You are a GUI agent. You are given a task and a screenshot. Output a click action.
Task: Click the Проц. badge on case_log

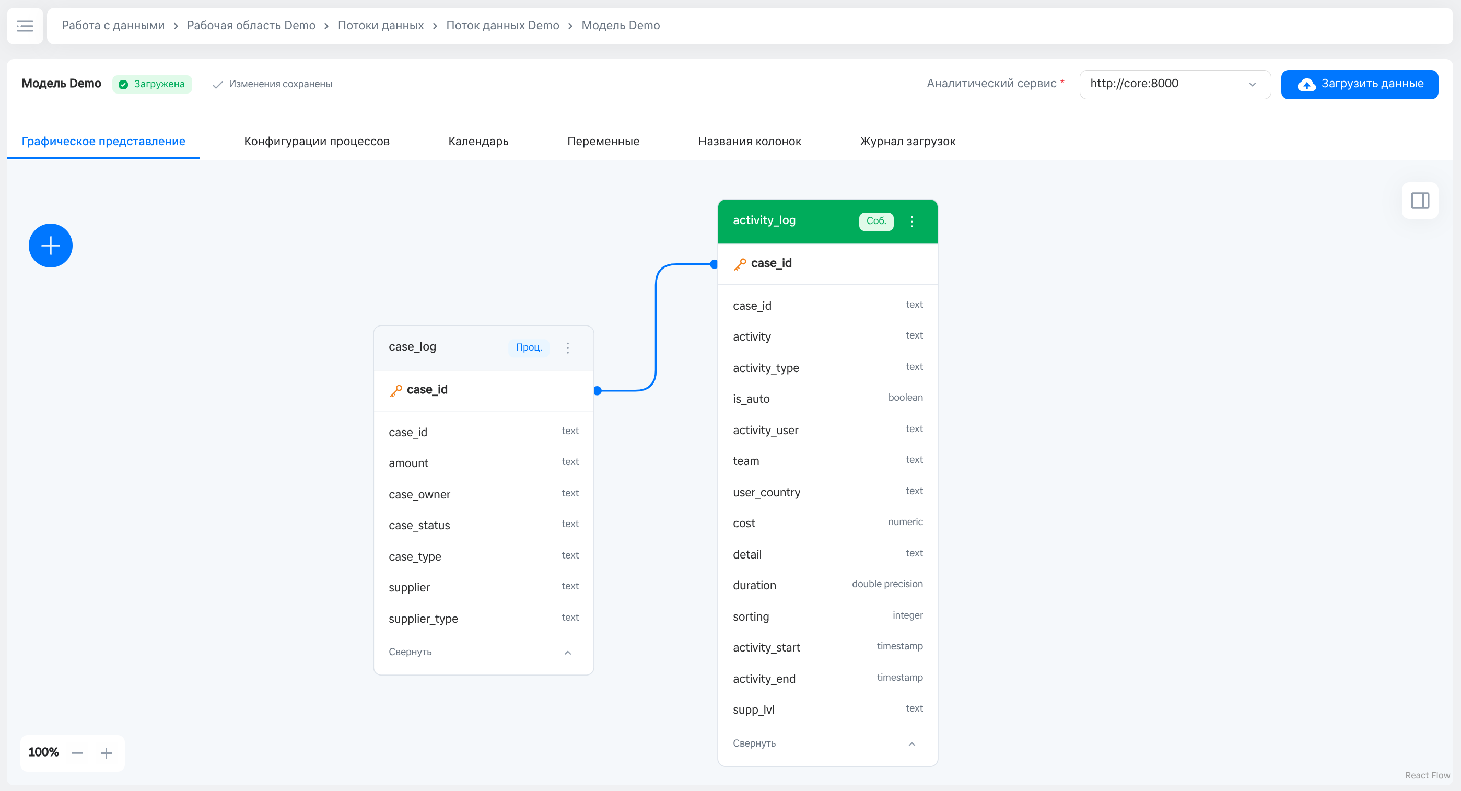(x=529, y=347)
